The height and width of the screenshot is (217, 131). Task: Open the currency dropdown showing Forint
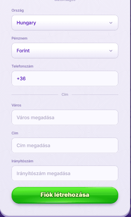pyautogui.click(x=65, y=51)
